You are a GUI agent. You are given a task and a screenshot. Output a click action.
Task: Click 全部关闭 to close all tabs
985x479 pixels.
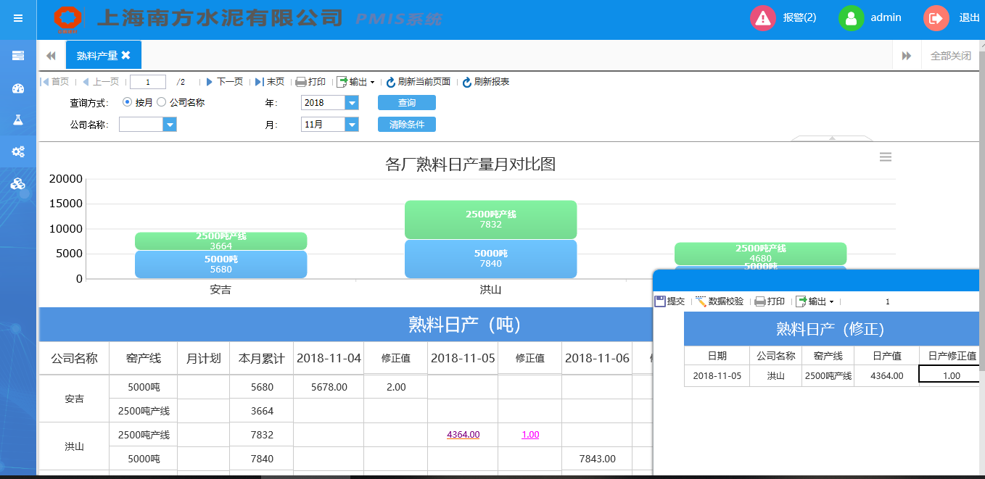coord(950,56)
